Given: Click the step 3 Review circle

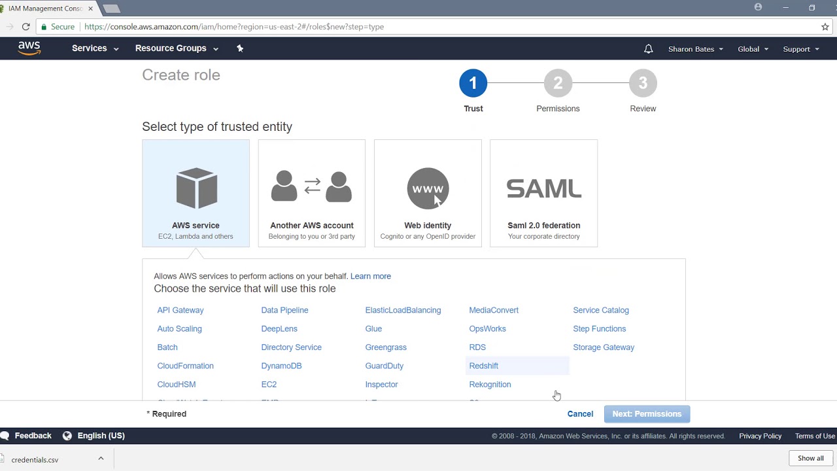Looking at the screenshot, I should pos(643,83).
